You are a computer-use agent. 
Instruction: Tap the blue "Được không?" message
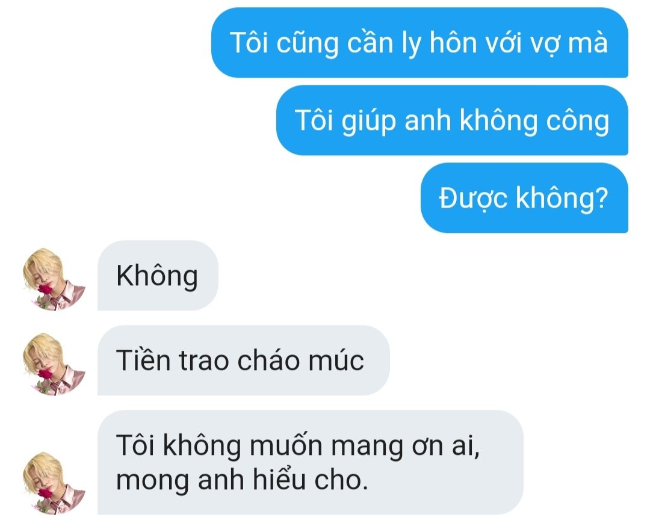pyautogui.click(x=524, y=198)
